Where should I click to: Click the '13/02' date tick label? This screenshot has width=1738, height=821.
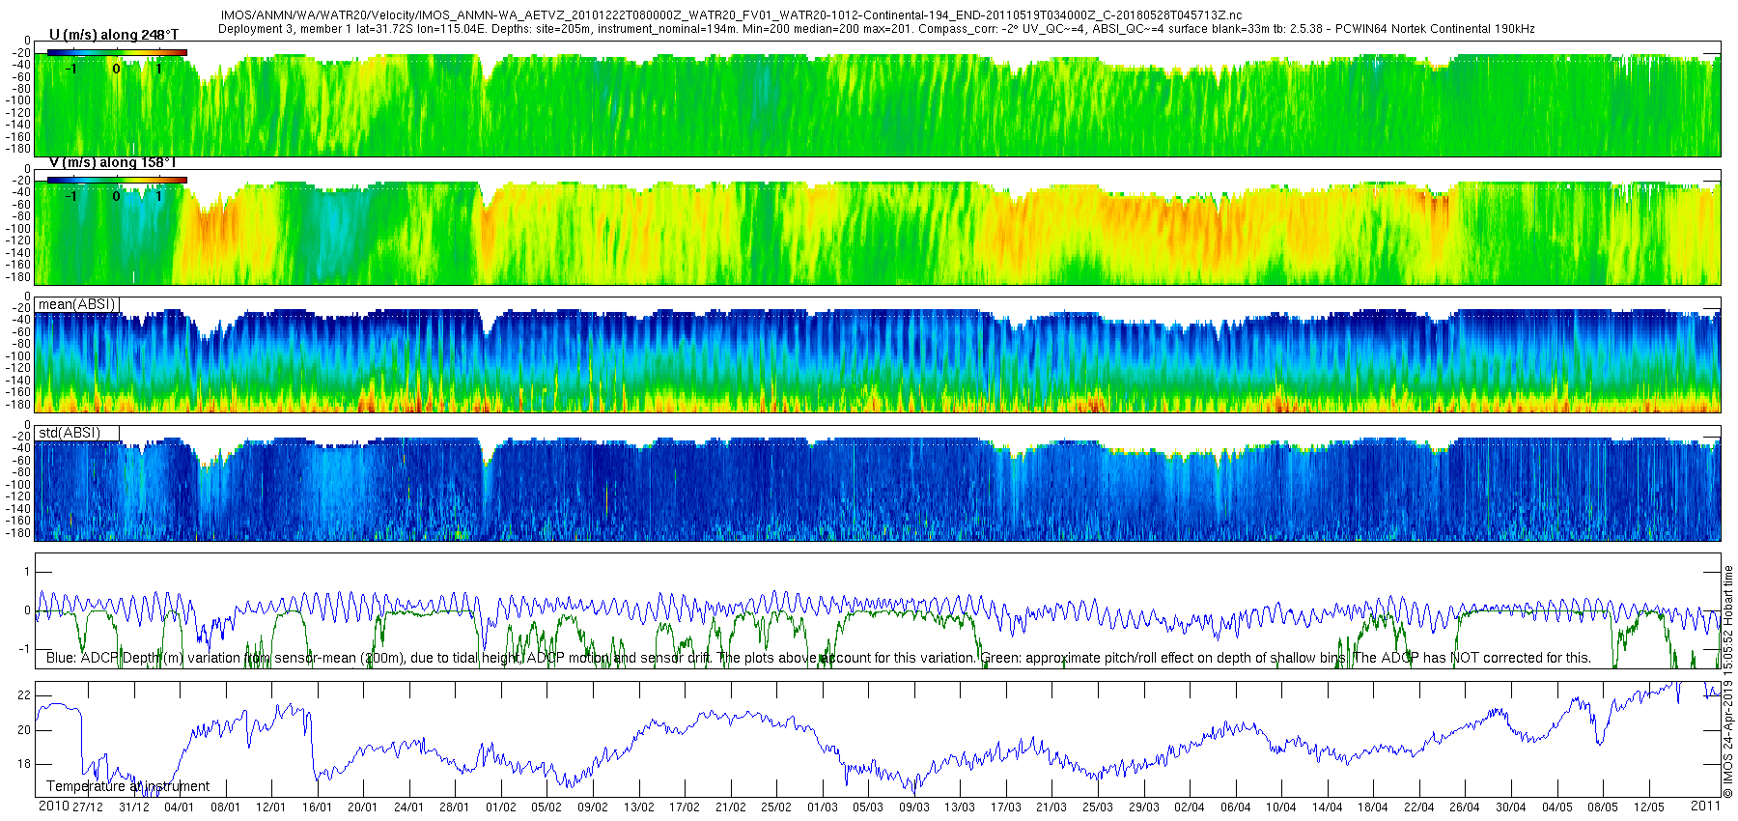638,807
